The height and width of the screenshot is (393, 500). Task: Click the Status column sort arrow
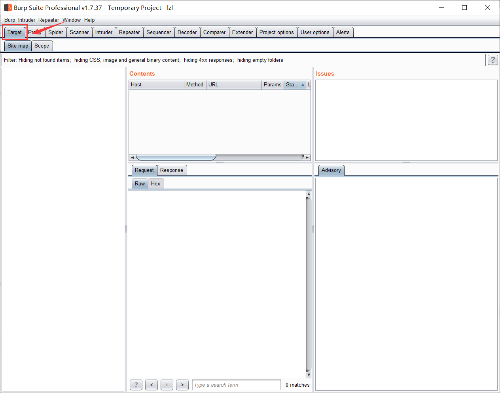point(303,85)
